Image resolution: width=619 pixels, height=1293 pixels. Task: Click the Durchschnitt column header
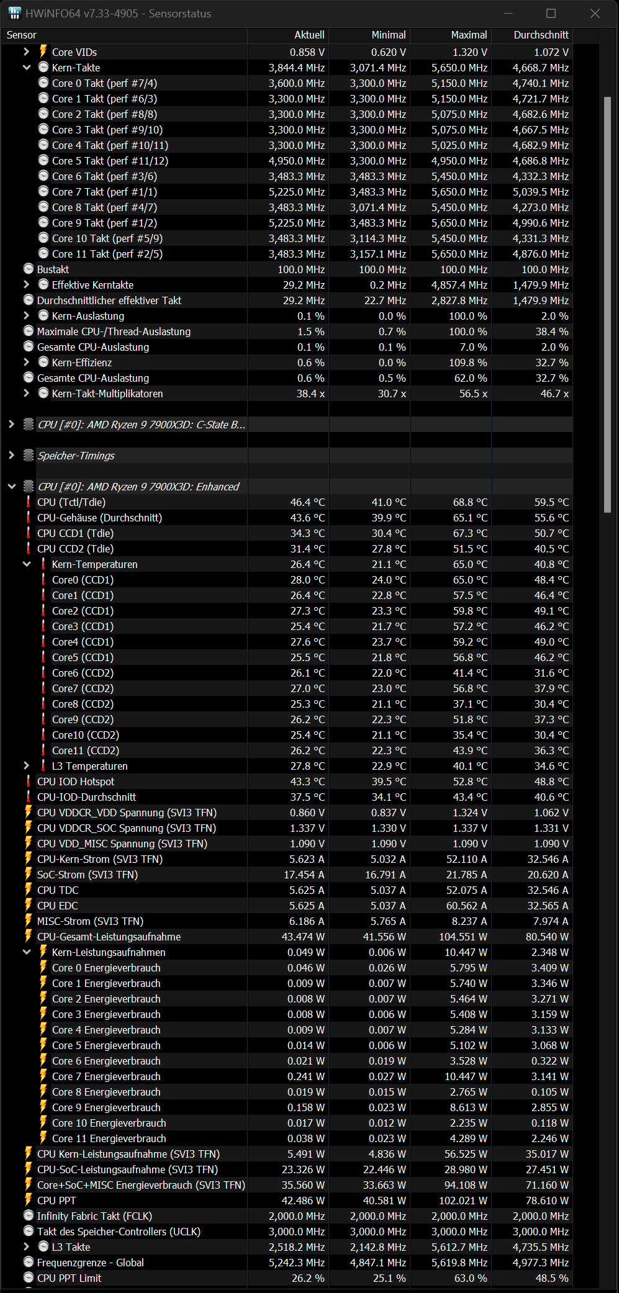pos(532,35)
